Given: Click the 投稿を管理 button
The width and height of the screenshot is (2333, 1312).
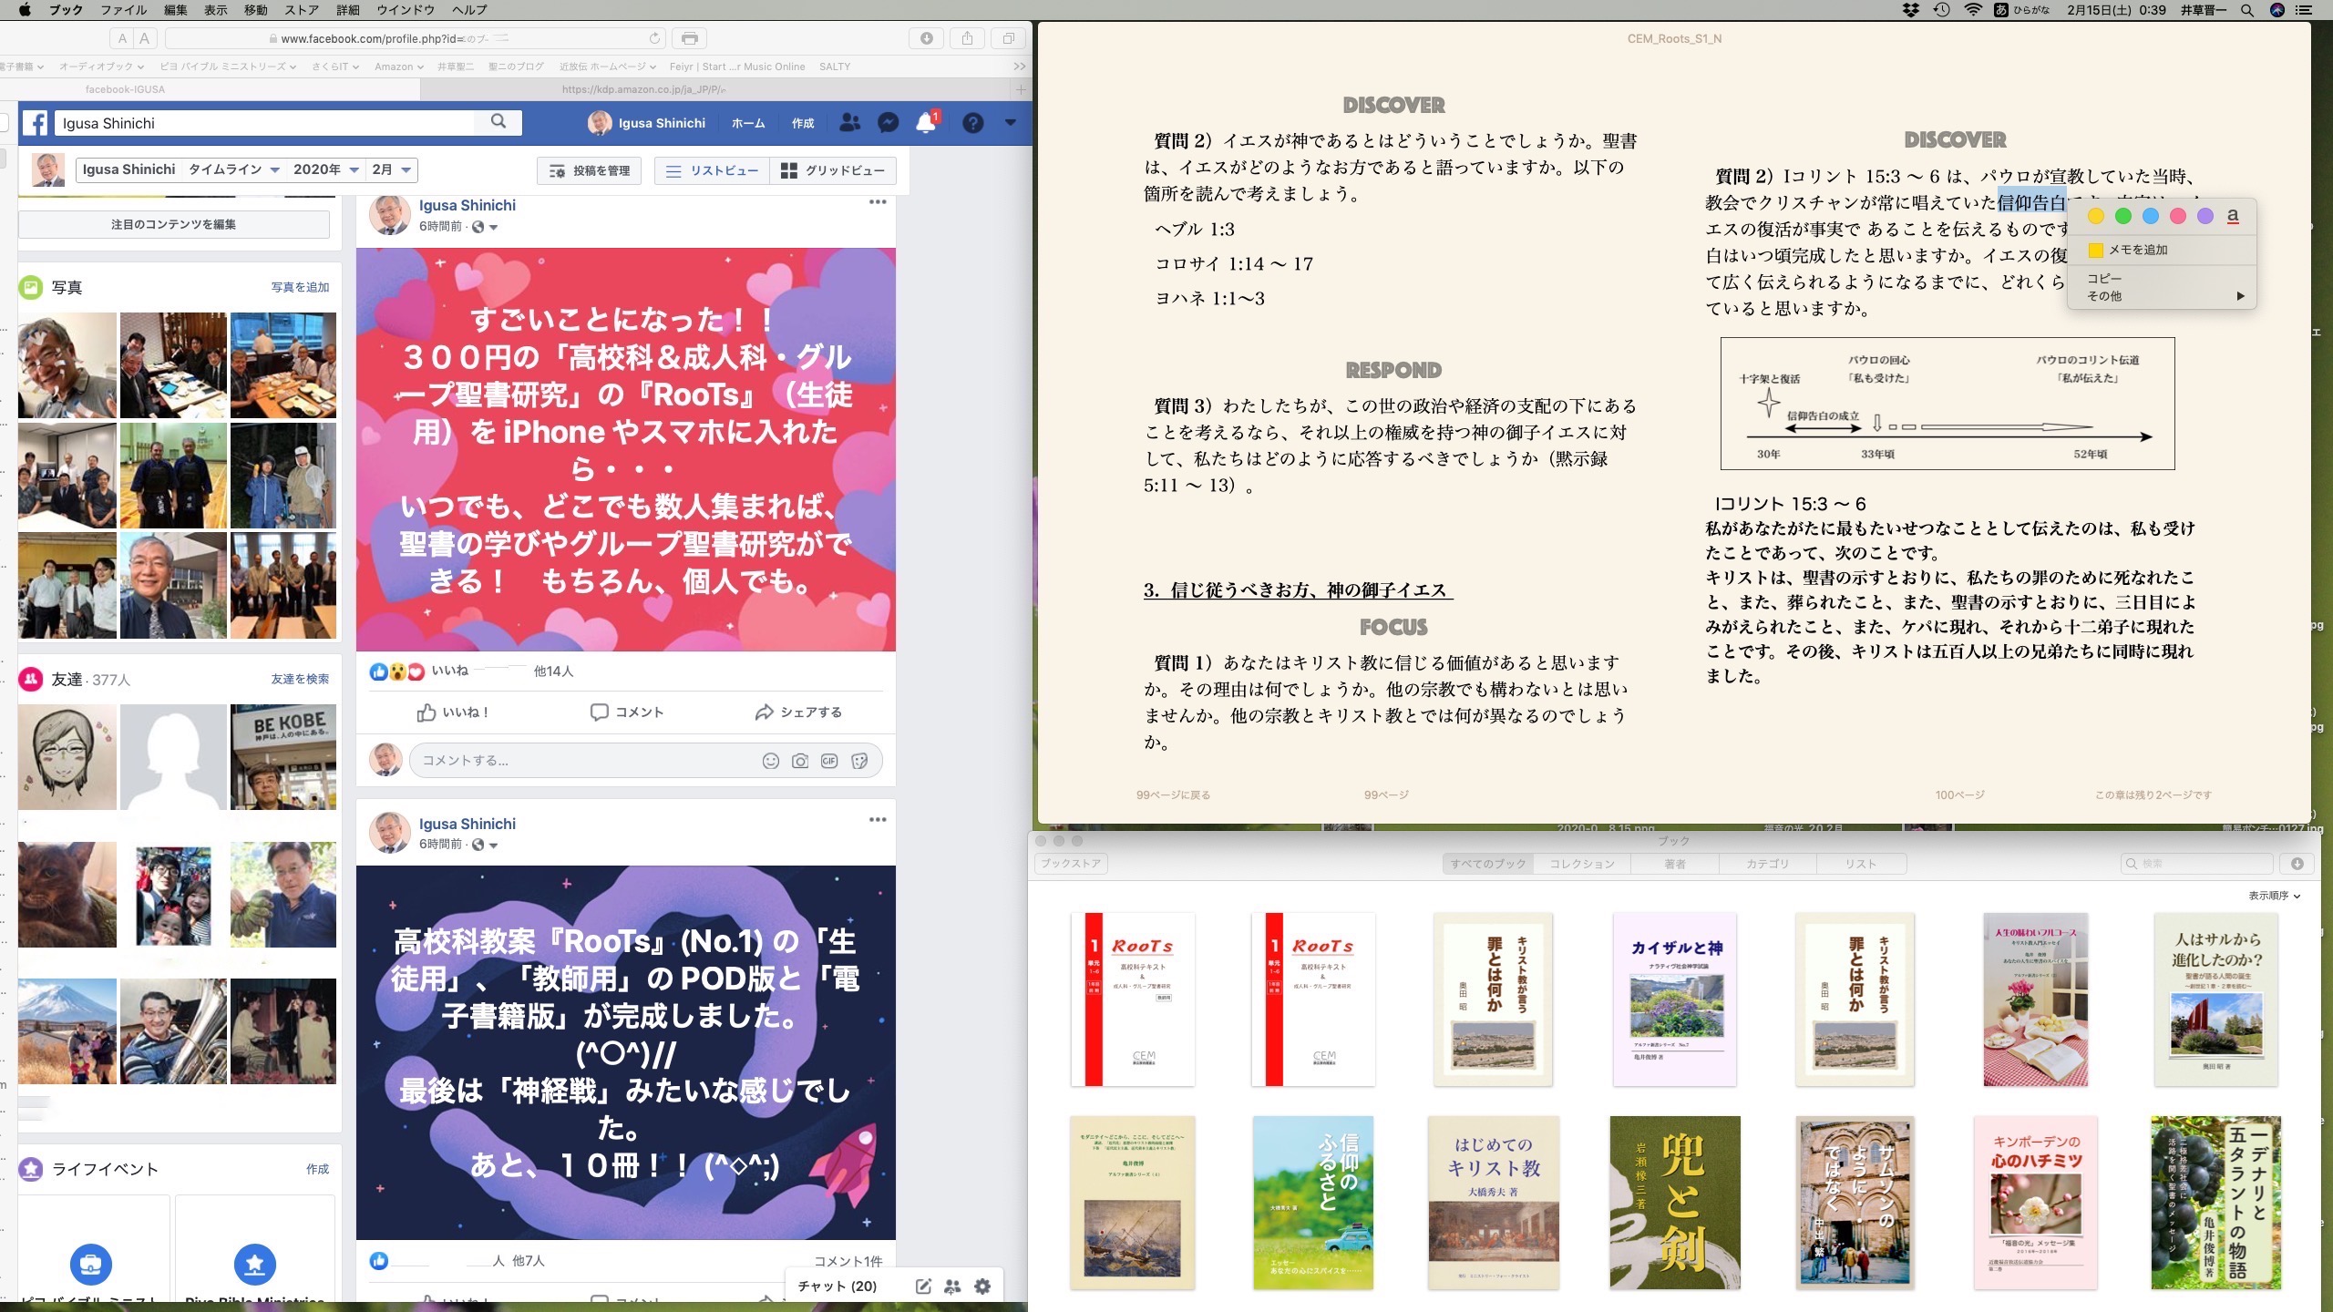Looking at the screenshot, I should [x=590, y=170].
